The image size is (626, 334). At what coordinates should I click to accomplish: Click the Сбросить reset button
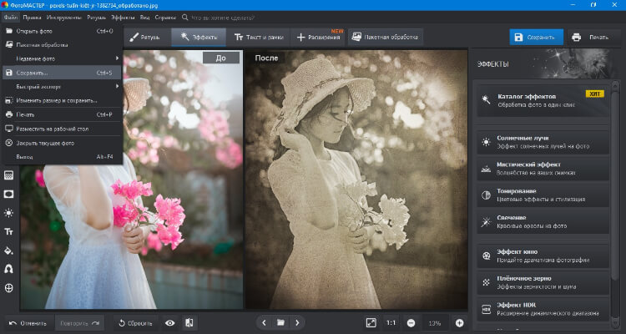pyautogui.click(x=134, y=322)
